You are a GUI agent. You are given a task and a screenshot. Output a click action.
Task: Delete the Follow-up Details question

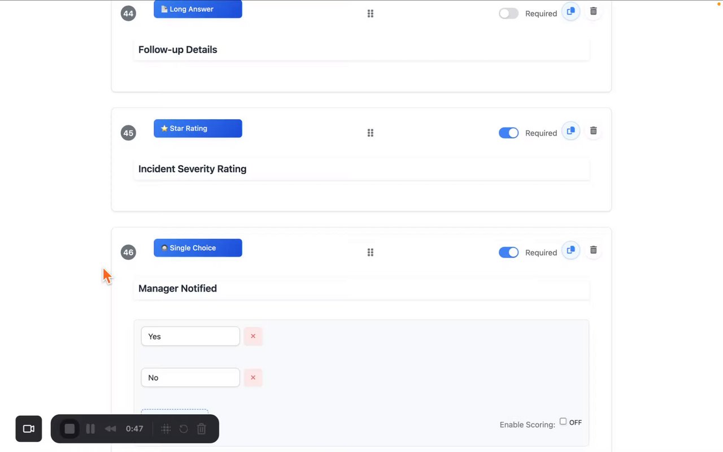593,11
